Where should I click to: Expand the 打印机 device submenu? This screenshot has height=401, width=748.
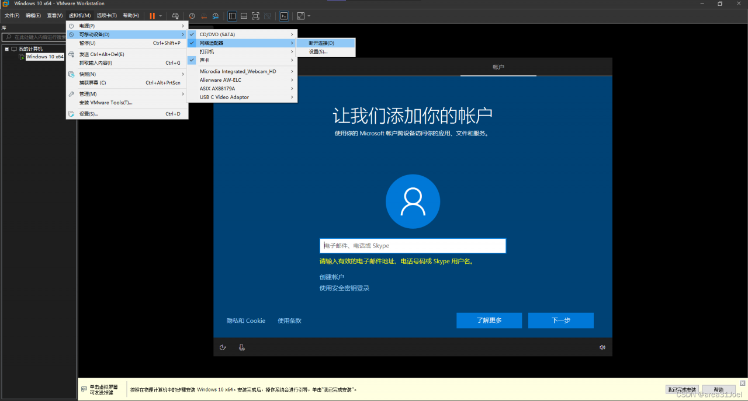pos(242,51)
